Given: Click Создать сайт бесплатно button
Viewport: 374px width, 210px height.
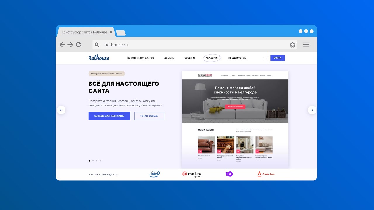Looking at the screenshot, I should 109,116.
